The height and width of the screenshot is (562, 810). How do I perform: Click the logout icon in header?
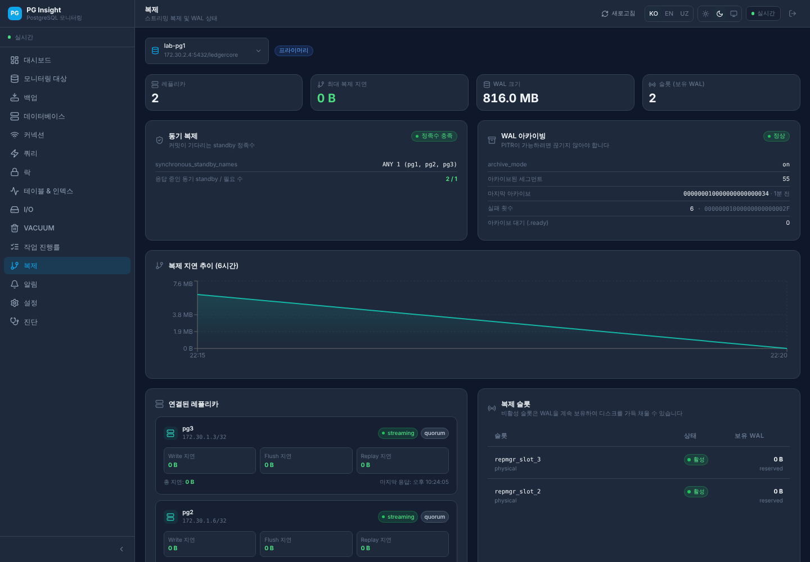(793, 13)
